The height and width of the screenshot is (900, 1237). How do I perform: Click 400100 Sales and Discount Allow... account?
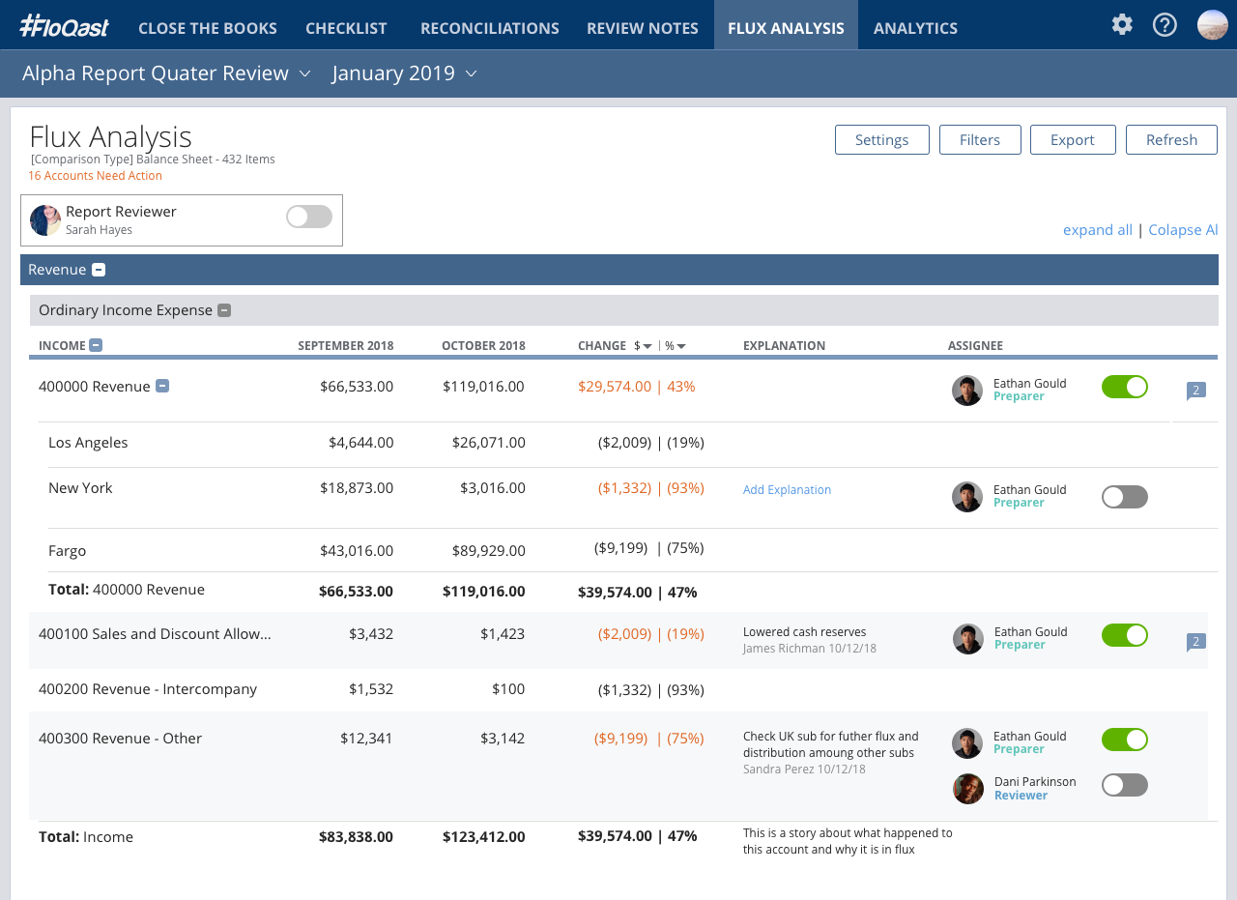(x=155, y=634)
